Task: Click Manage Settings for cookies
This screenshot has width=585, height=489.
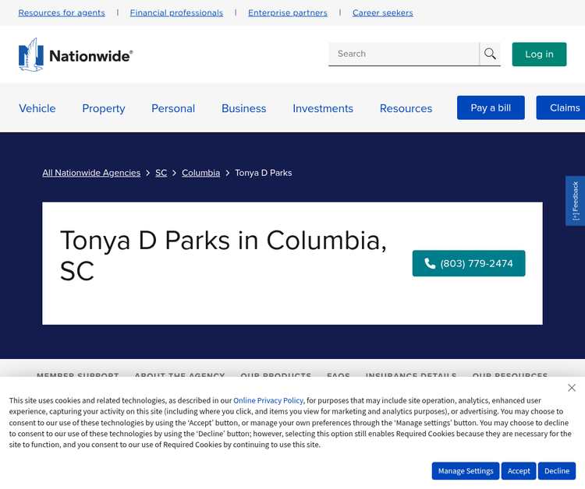Action: pyautogui.click(x=466, y=471)
